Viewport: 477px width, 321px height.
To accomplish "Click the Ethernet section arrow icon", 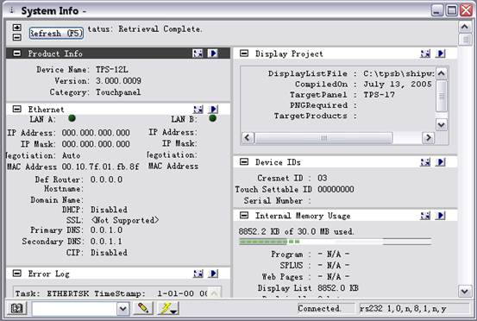I will [213, 110].
